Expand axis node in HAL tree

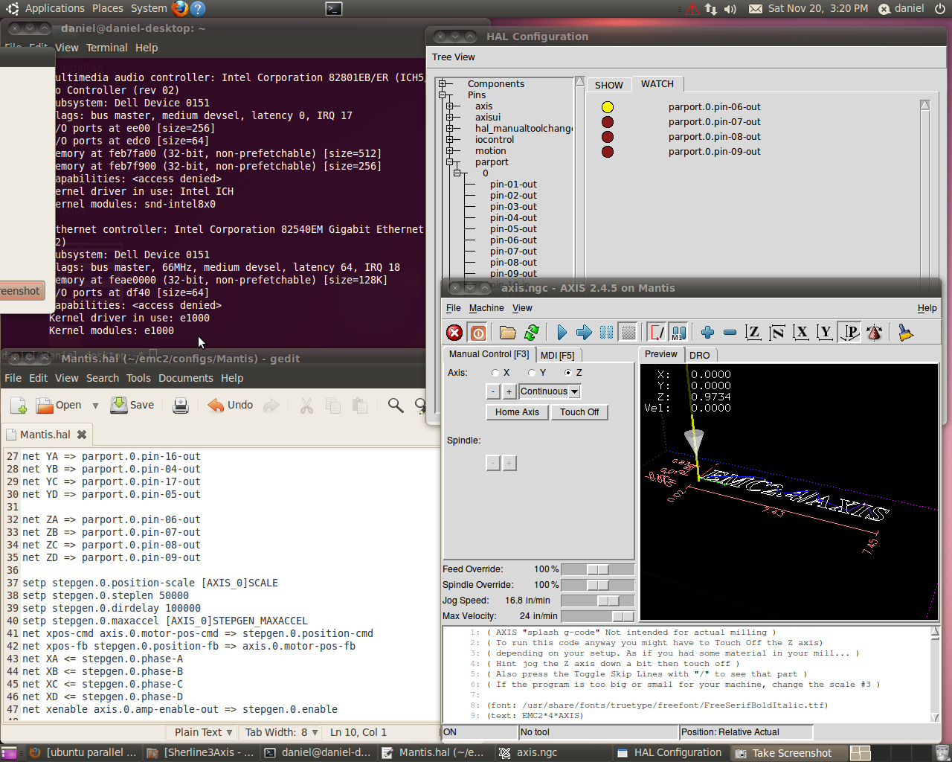[450, 106]
